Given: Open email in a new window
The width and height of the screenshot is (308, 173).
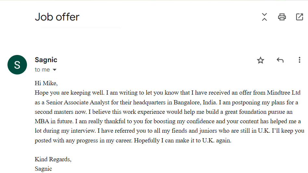Looking at the screenshot, I should [300, 17].
